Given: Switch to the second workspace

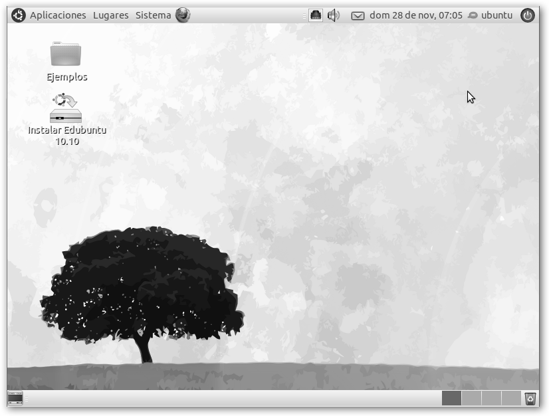Looking at the screenshot, I should click(471, 398).
